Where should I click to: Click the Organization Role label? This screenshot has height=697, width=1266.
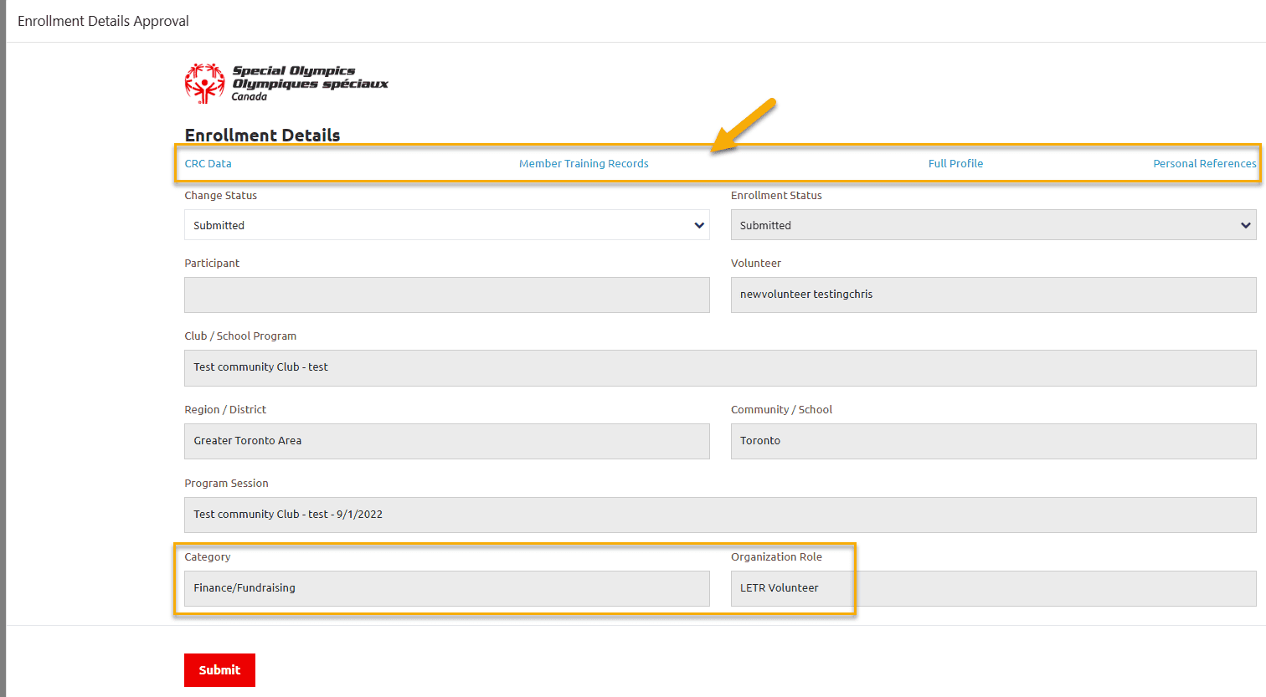(x=776, y=556)
